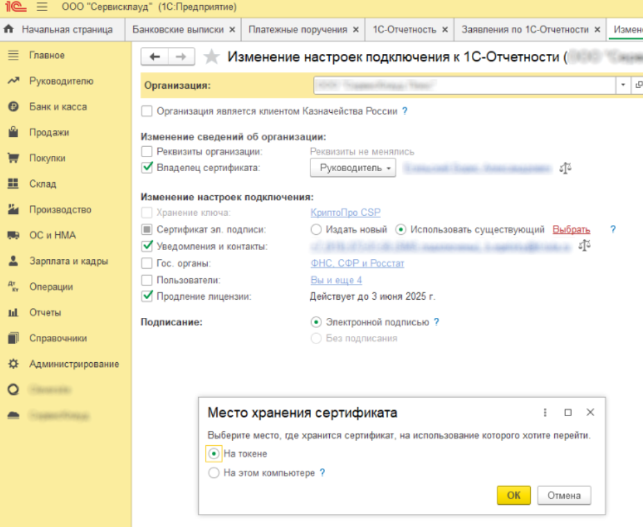Open organization field in new window icon
The height and width of the screenshot is (527, 643).
638,84
